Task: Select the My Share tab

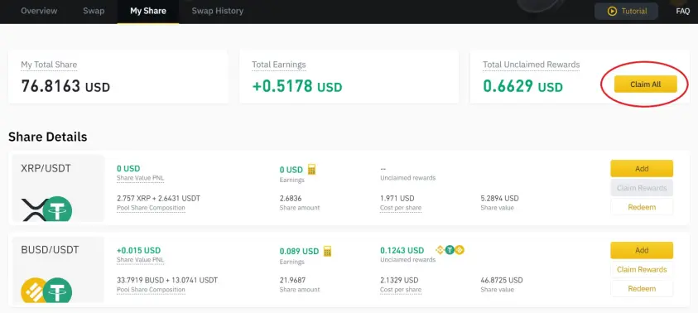Action: pos(148,11)
